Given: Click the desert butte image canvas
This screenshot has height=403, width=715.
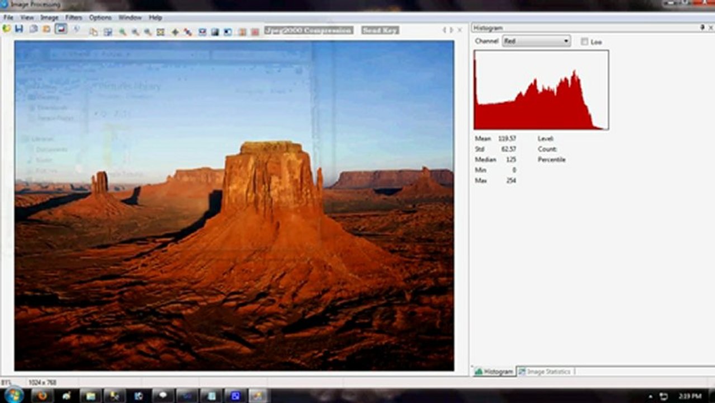Looking at the screenshot, I should click(x=234, y=205).
